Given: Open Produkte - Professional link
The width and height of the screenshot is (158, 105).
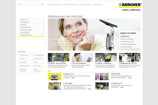Looking at the screenshot, I should [104, 63].
